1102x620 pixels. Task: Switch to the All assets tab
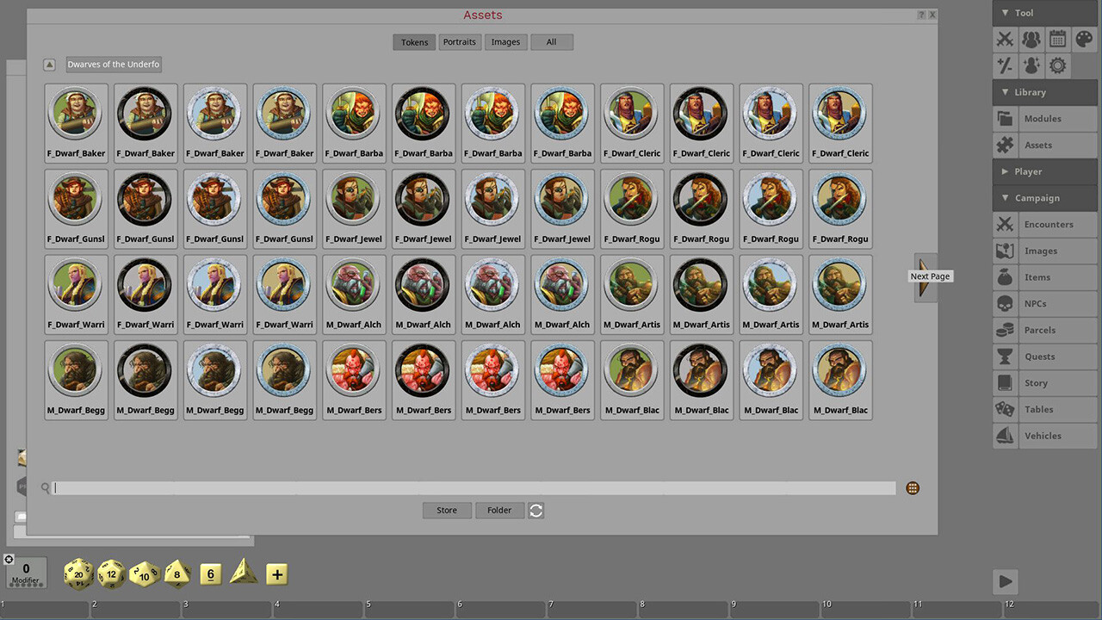pos(551,41)
